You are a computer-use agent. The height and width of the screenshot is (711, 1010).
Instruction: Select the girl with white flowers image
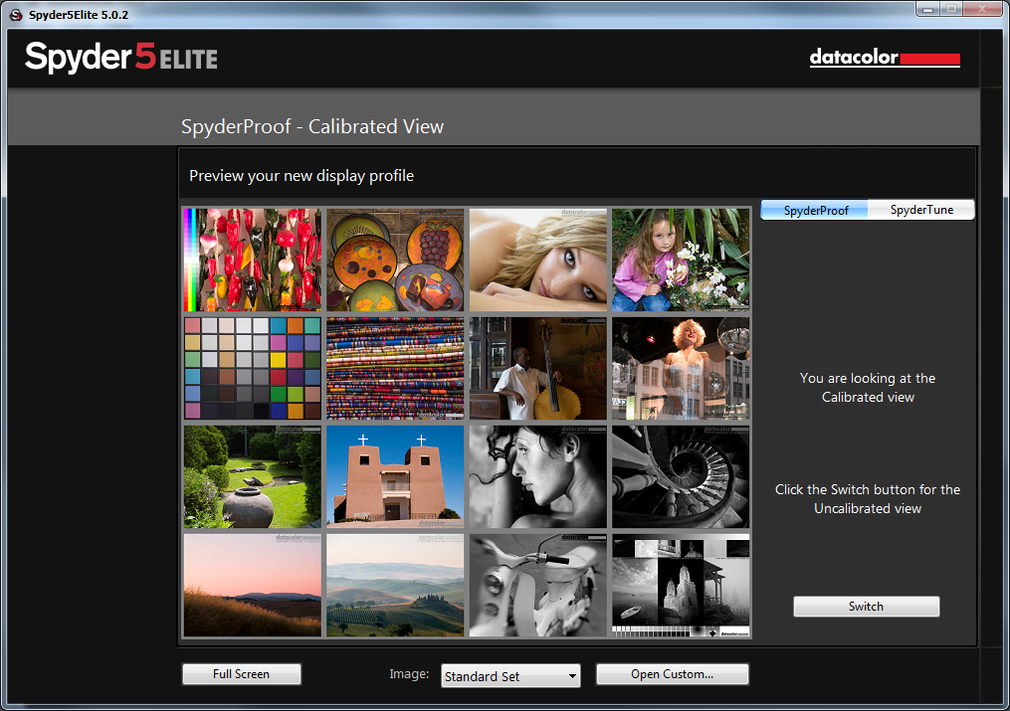click(x=681, y=260)
